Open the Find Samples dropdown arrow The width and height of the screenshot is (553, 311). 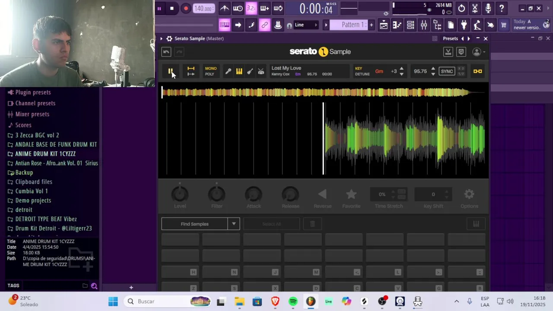pyautogui.click(x=234, y=224)
